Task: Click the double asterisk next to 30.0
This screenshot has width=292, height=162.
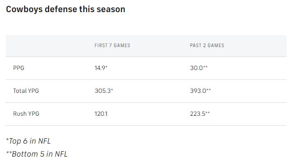Action: tap(205, 66)
